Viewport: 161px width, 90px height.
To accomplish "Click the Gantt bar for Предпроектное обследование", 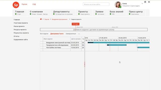I will (117, 45).
